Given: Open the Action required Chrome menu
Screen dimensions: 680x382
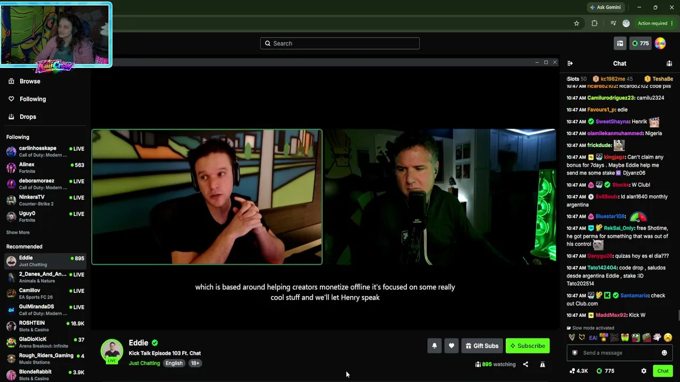Looking at the screenshot, I should (x=655, y=23).
